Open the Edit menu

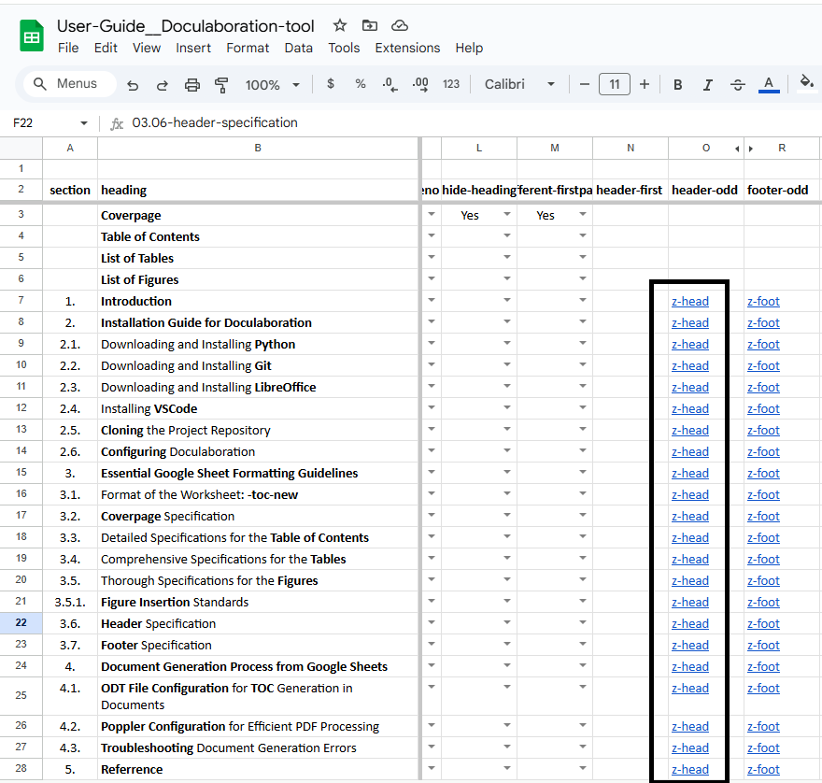pos(106,48)
